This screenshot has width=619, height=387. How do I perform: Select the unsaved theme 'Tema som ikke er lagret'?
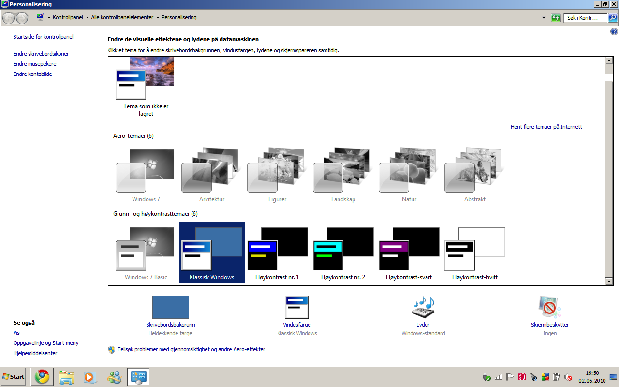pyautogui.click(x=146, y=87)
